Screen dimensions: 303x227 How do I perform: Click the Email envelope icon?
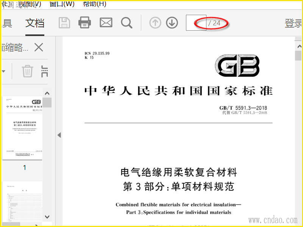tap(106, 23)
